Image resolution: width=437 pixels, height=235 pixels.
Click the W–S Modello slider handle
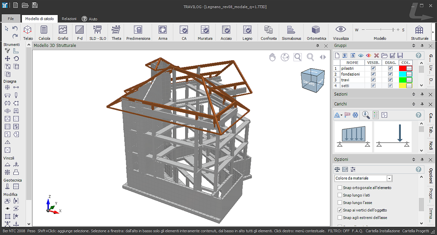[393, 30]
